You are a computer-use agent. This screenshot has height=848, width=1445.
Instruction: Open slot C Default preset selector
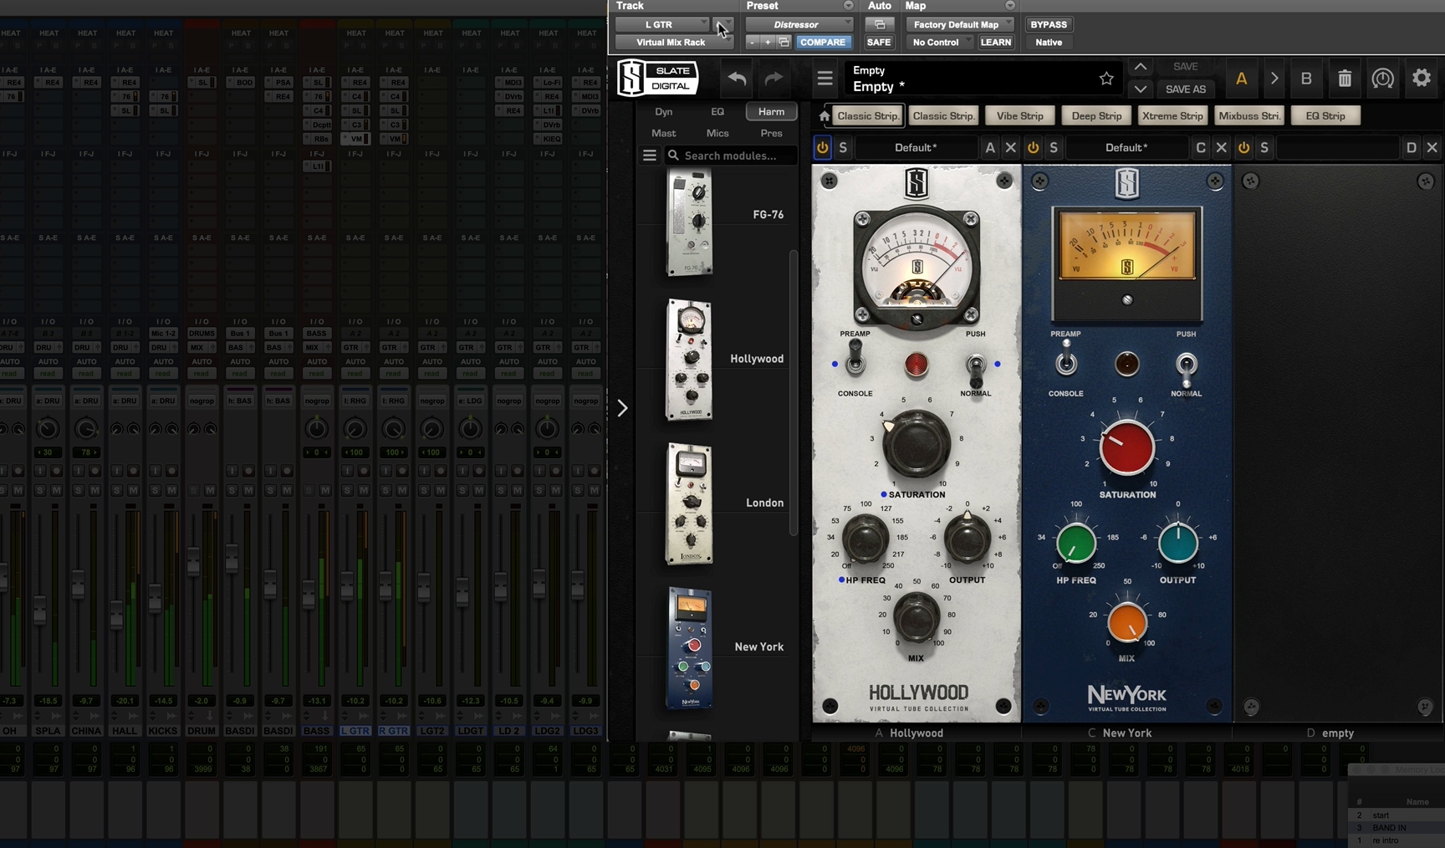point(1126,147)
